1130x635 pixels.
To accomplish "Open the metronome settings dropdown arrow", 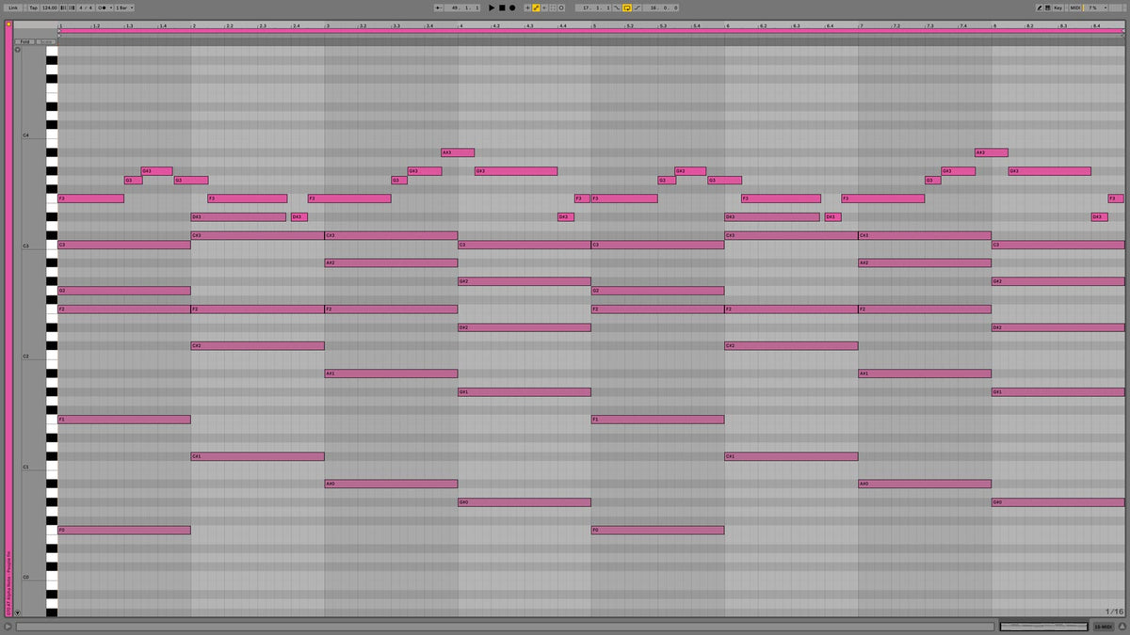I will point(111,8).
